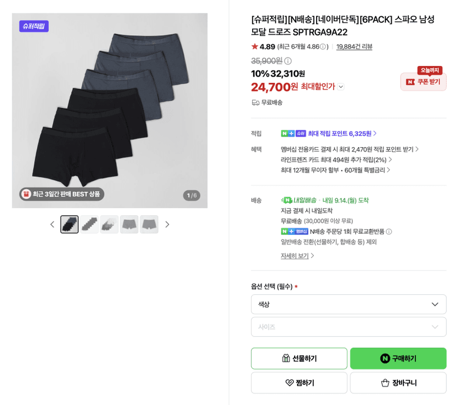Add item to 장바구니 cart
This screenshot has width=464, height=405.
coord(398,383)
